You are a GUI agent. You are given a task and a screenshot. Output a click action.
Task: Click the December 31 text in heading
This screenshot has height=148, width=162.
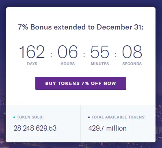pyautogui.click(x=120, y=27)
